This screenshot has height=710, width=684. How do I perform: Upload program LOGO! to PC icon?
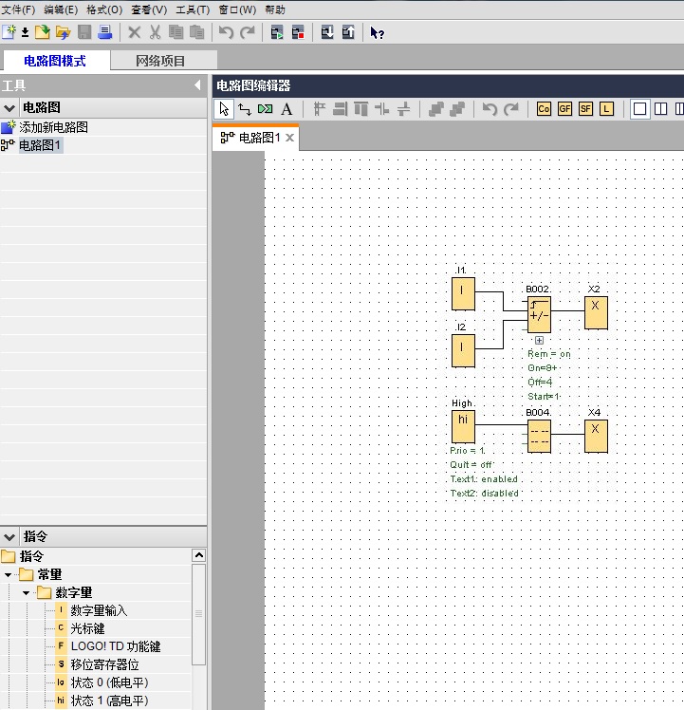click(348, 32)
